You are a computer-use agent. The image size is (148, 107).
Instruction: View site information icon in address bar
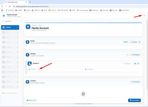14,7
